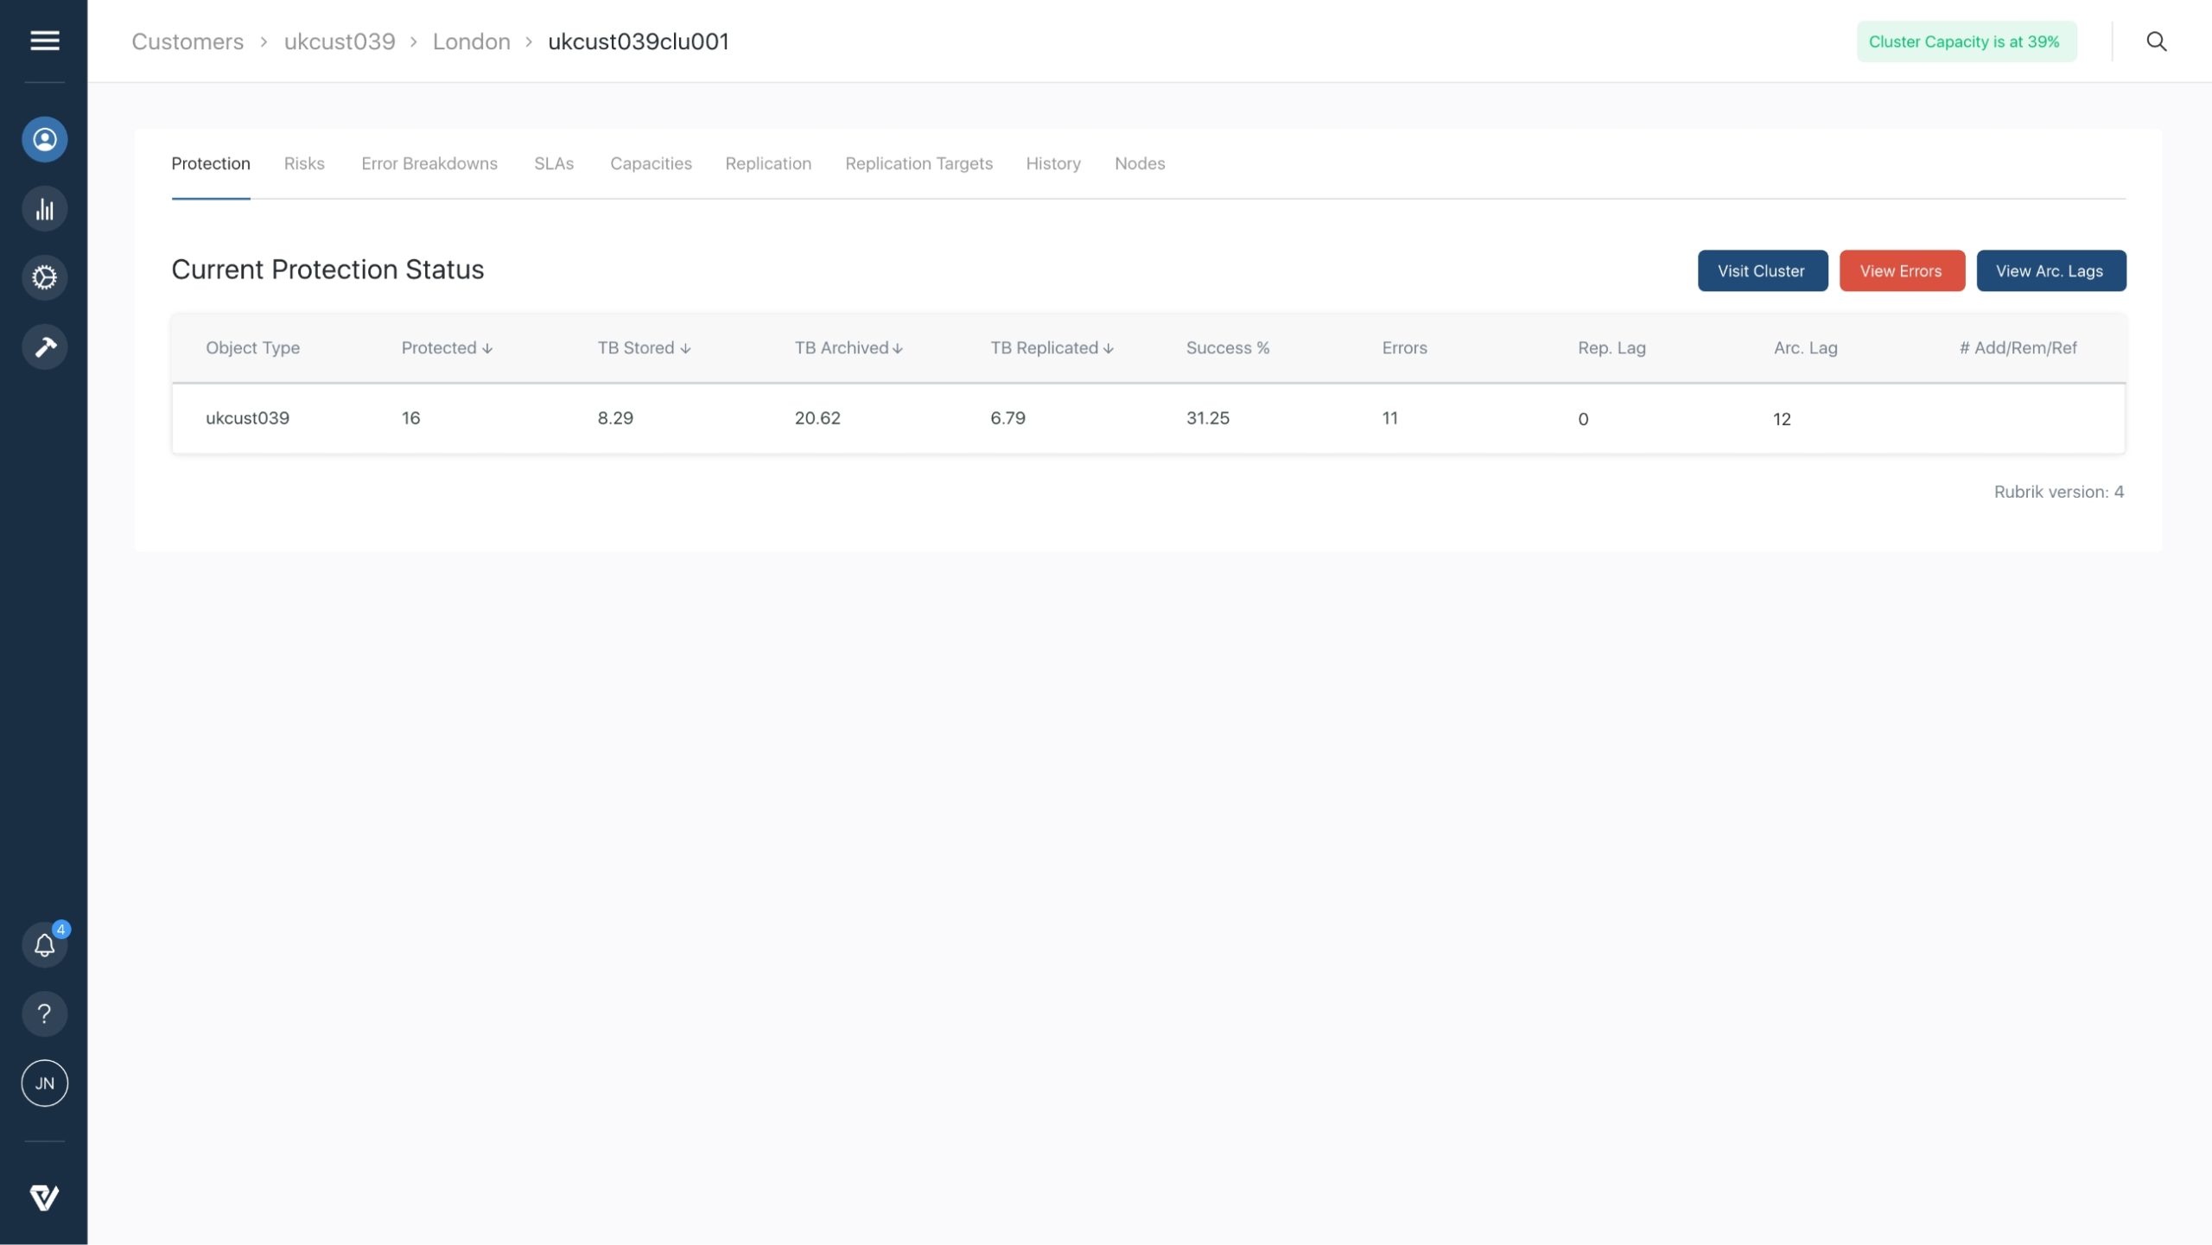Screen dimensions: 2212x1245
Task: Click ukcust039clu001 breadcrumb title
Action: (x=639, y=41)
